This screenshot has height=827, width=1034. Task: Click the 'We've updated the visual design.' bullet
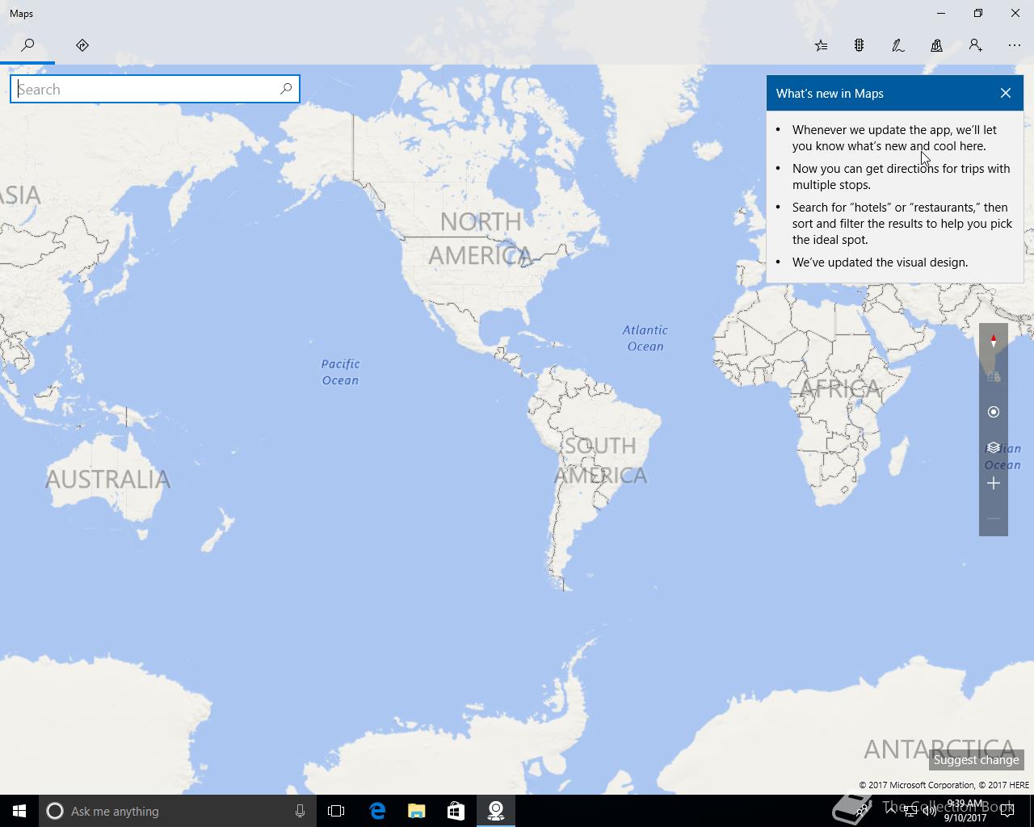tap(880, 262)
